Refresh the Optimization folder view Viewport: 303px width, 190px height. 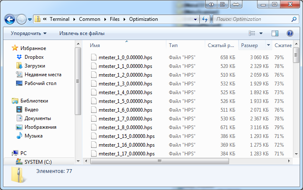pos(205,19)
